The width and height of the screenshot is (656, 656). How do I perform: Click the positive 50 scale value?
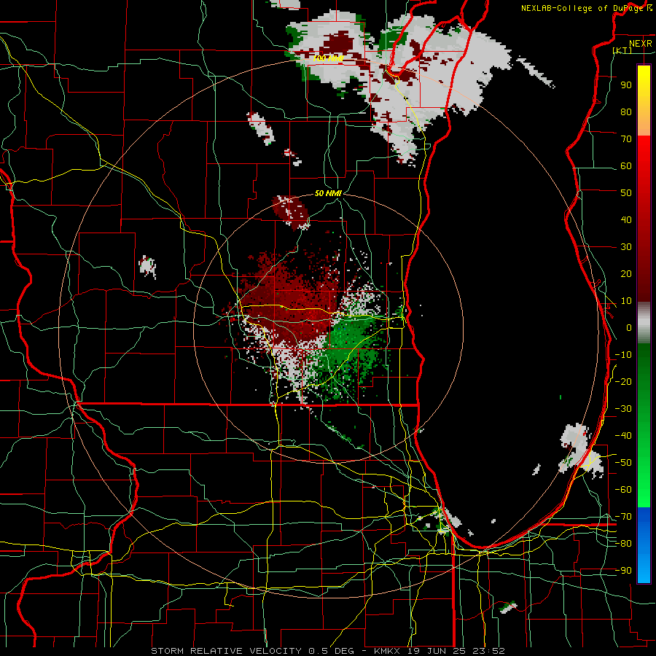coord(626,193)
